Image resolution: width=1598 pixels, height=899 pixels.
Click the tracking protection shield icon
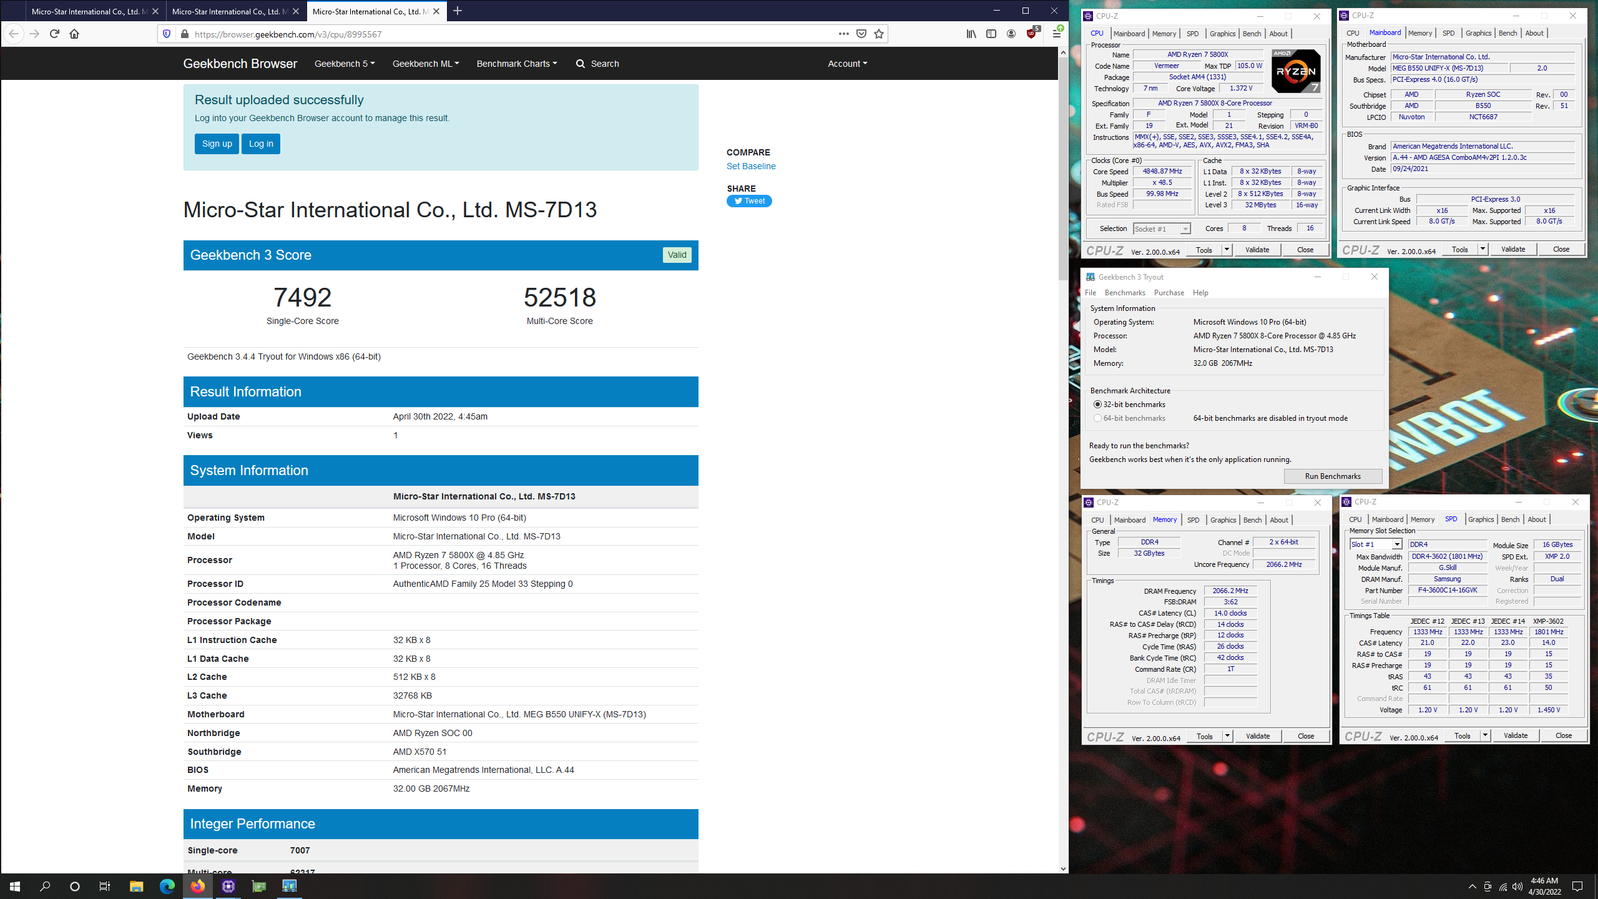(167, 34)
